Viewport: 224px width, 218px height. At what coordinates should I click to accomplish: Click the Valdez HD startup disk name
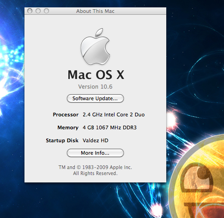96,140
